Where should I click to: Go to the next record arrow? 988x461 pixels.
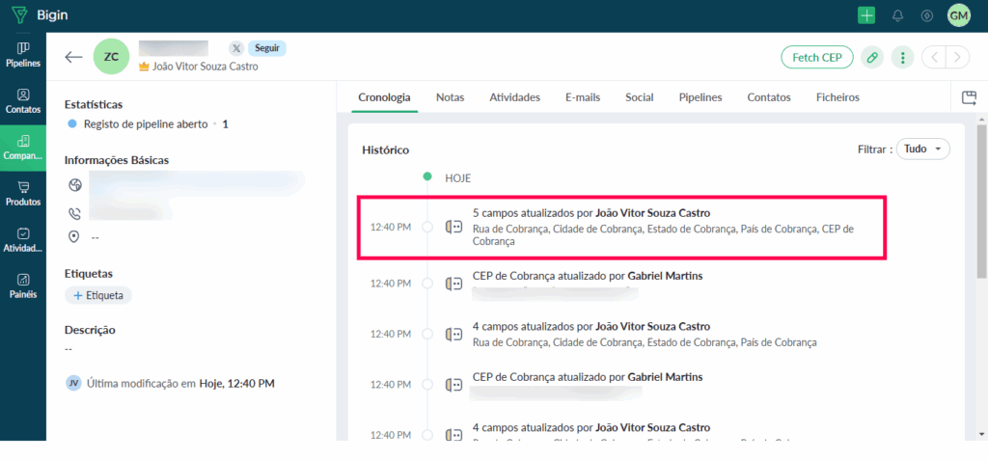pos(957,58)
